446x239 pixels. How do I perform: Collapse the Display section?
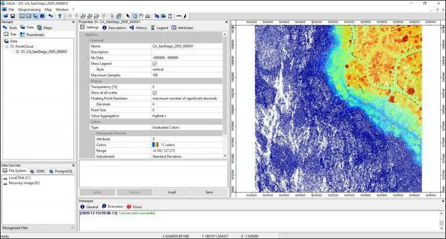[88, 81]
